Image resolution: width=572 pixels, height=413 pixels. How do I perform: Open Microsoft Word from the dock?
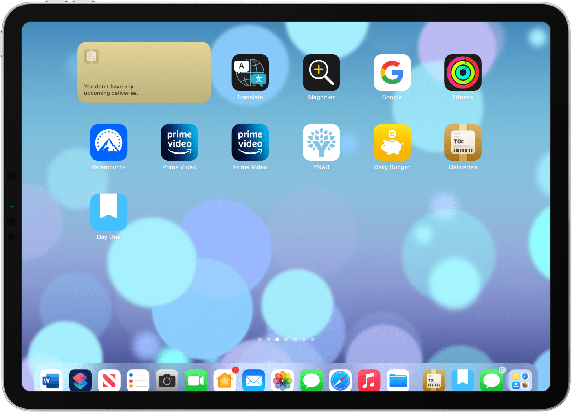[51, 380]
